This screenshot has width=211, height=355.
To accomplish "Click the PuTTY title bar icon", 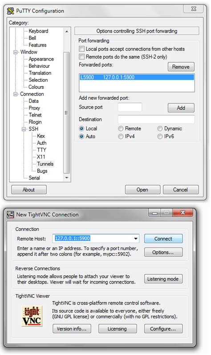I will (x=10, y=11).
